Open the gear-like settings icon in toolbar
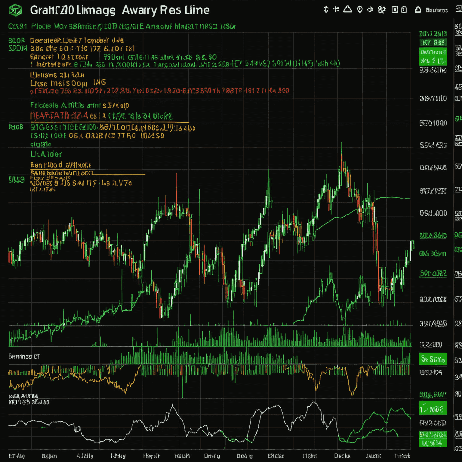 pos(382,10)
